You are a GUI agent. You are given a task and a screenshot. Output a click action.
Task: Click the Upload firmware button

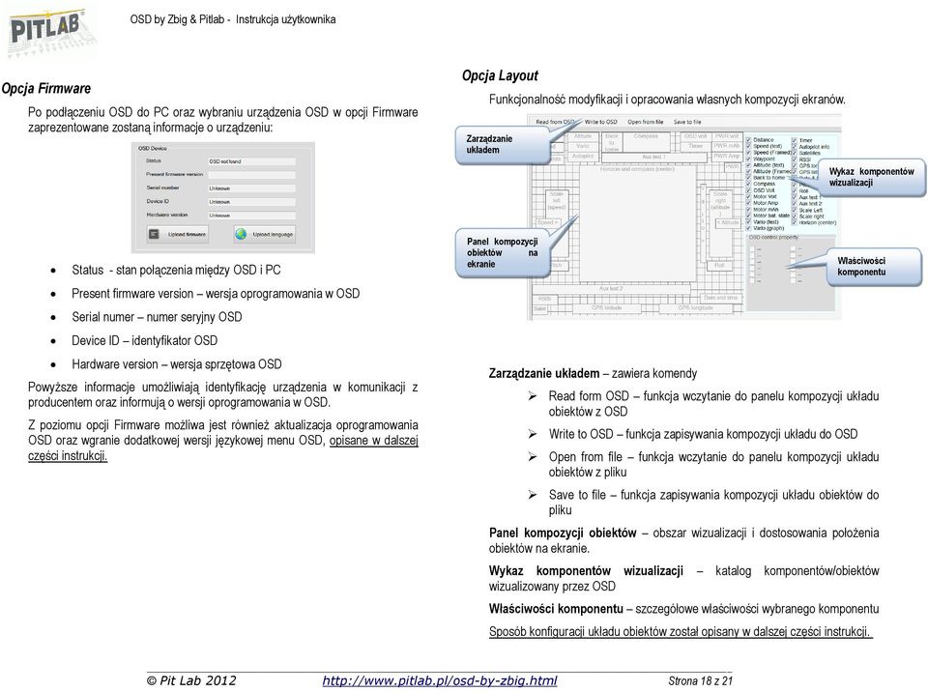(x=178, y=234)
